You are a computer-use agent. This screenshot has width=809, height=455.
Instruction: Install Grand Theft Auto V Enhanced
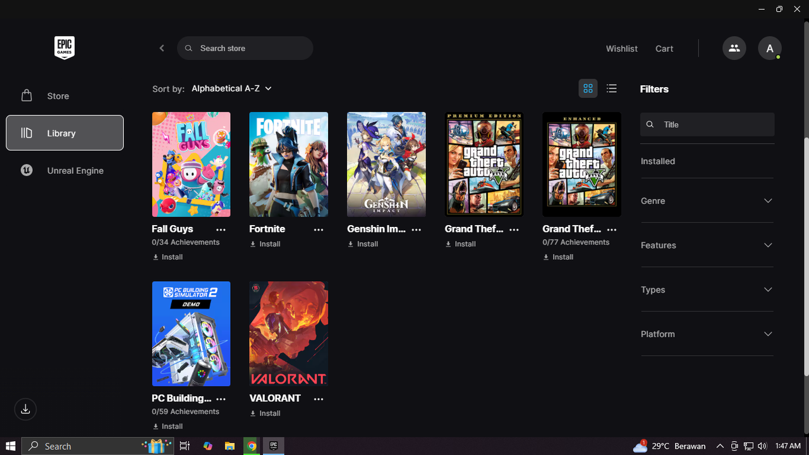pyautogui.click(x=559, y=257)
